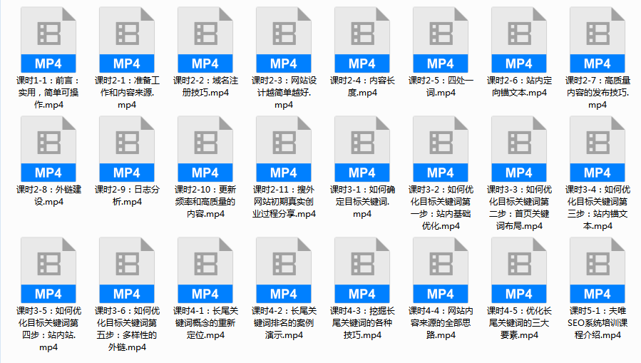641x363 pixels.
Task: Click the file name 课时2-3：网站设计越简单越好.mp4
Action: click(284, 93)
